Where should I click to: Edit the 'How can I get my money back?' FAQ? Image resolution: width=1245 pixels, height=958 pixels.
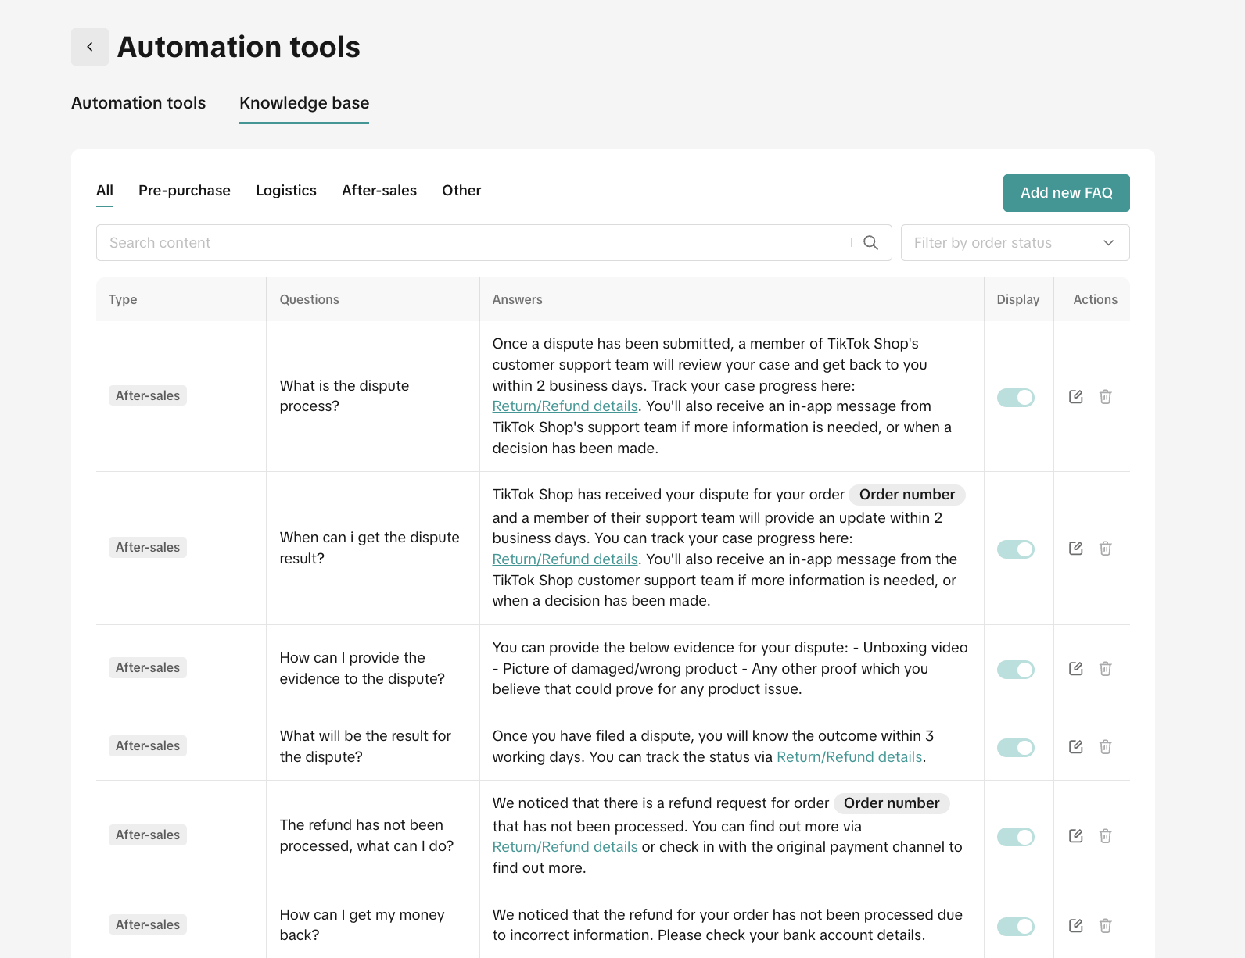point(1076,926)
